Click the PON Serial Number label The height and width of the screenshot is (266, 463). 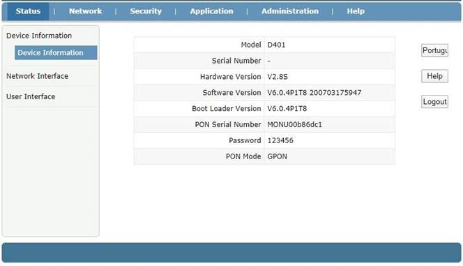[x=228, y=125]
